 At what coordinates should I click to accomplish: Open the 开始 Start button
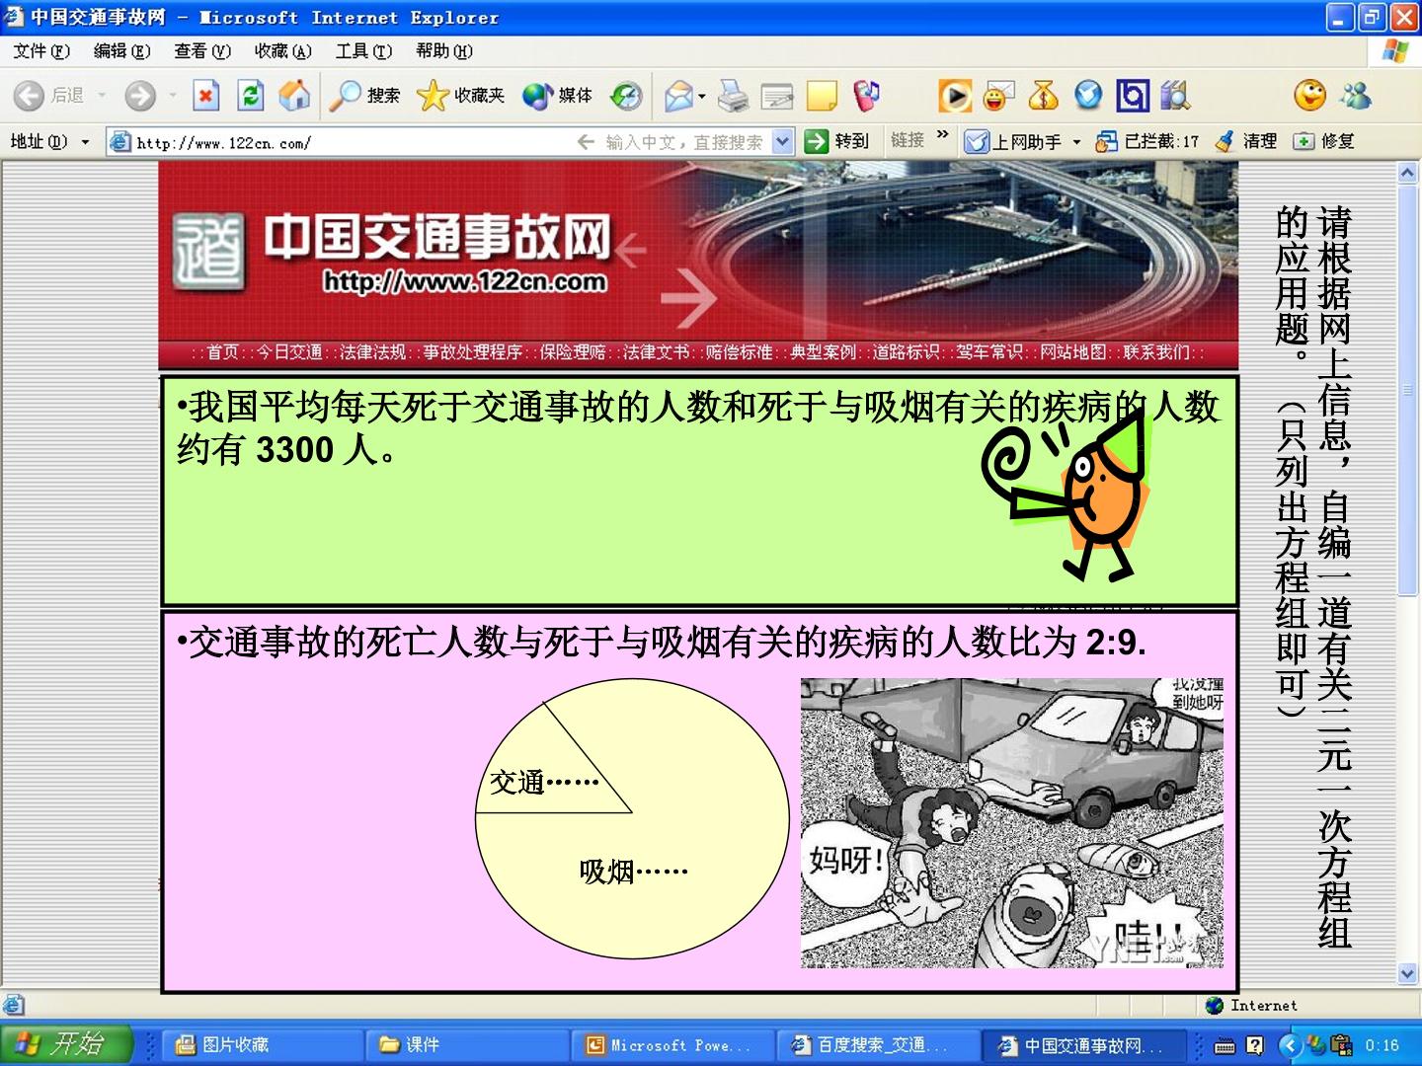pos(66,1044)
